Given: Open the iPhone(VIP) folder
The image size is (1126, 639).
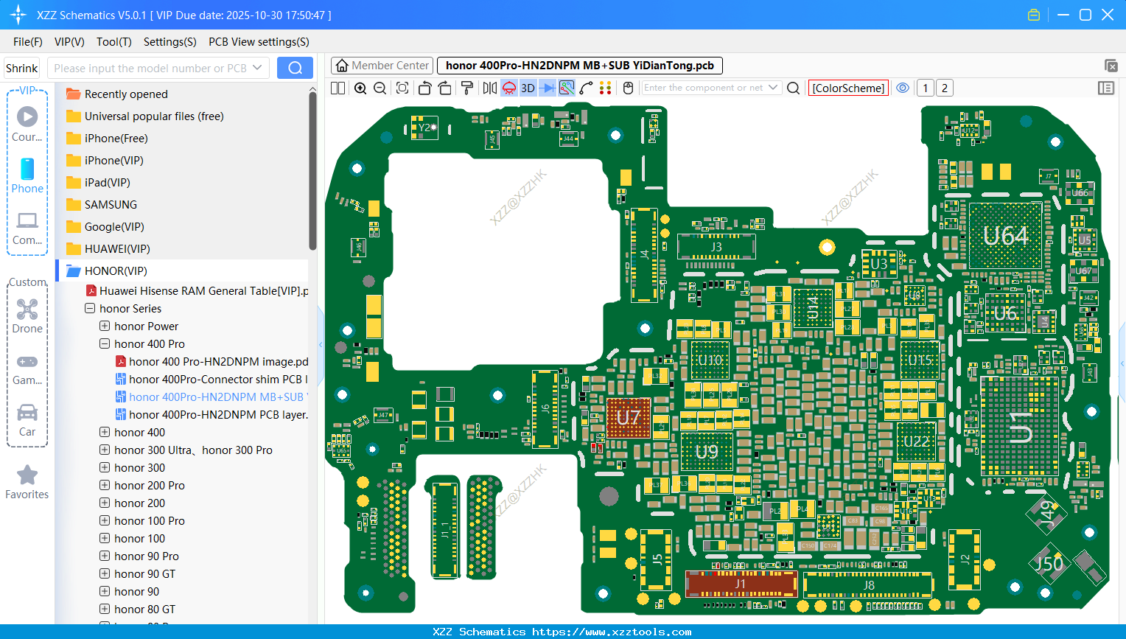Looking at the screenshot, I should click(105, 161).
